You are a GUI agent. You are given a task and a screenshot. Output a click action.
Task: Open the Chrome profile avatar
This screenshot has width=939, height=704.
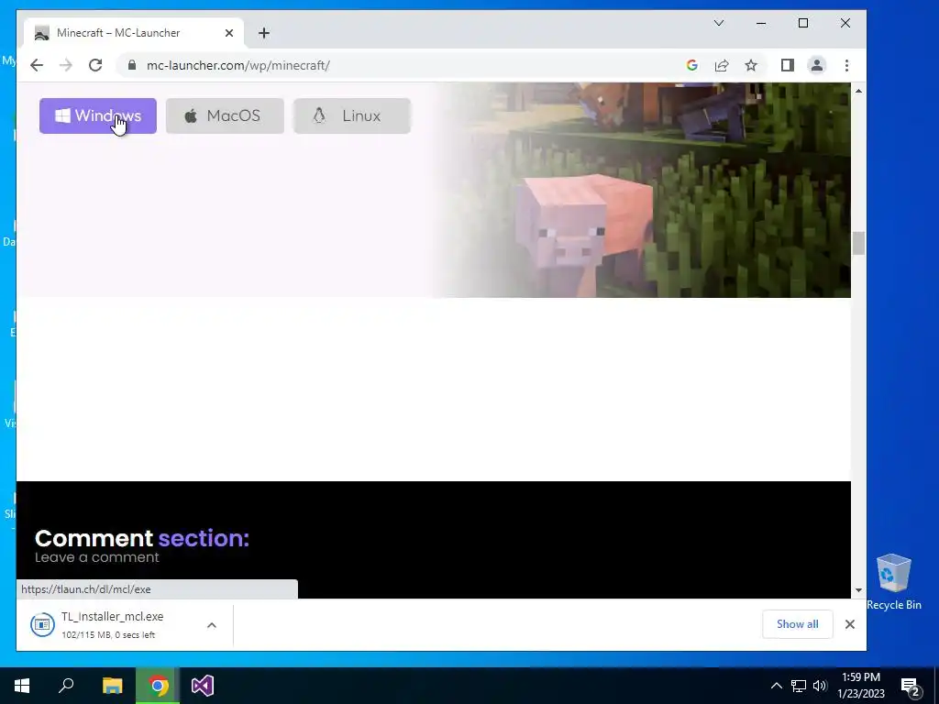pyautogui.click(x=817, y=65)
